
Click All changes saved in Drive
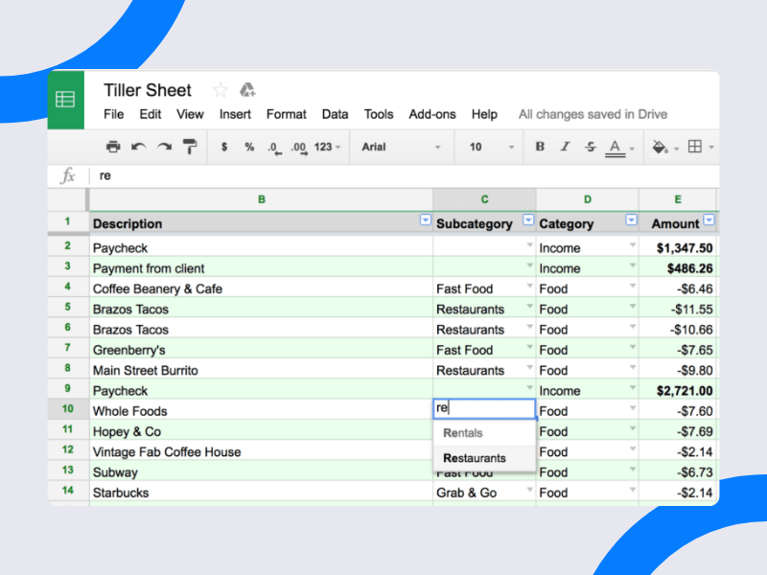point(593,114)
